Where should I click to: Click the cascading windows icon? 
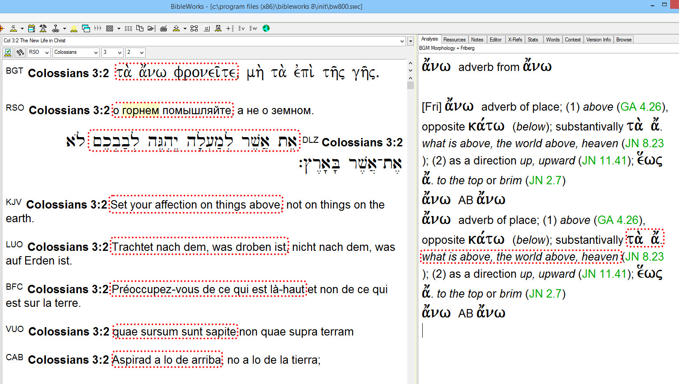click(x=86, y=28)
